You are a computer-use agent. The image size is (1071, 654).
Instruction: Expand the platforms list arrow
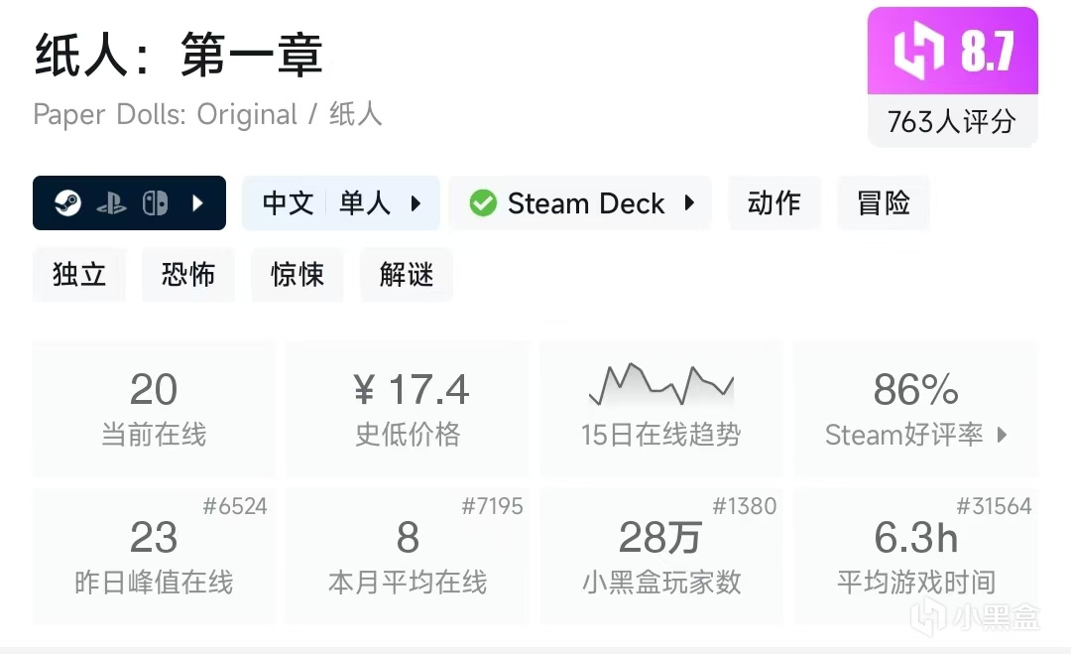tap(198, 203)
